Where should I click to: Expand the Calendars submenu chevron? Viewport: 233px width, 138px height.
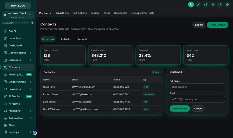(31, 60)
